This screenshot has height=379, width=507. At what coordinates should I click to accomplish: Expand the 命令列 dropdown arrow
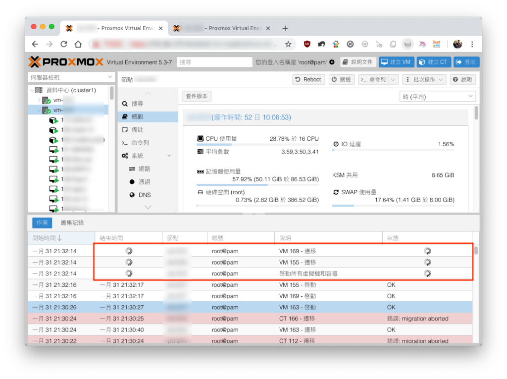click(393, 80)
